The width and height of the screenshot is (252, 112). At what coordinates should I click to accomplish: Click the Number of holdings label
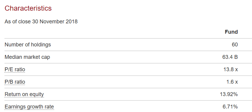point(28,45)
